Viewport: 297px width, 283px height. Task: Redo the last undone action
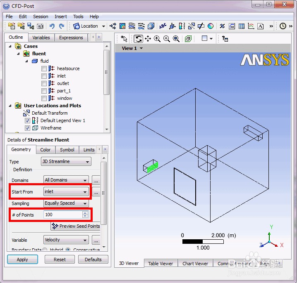61,26
